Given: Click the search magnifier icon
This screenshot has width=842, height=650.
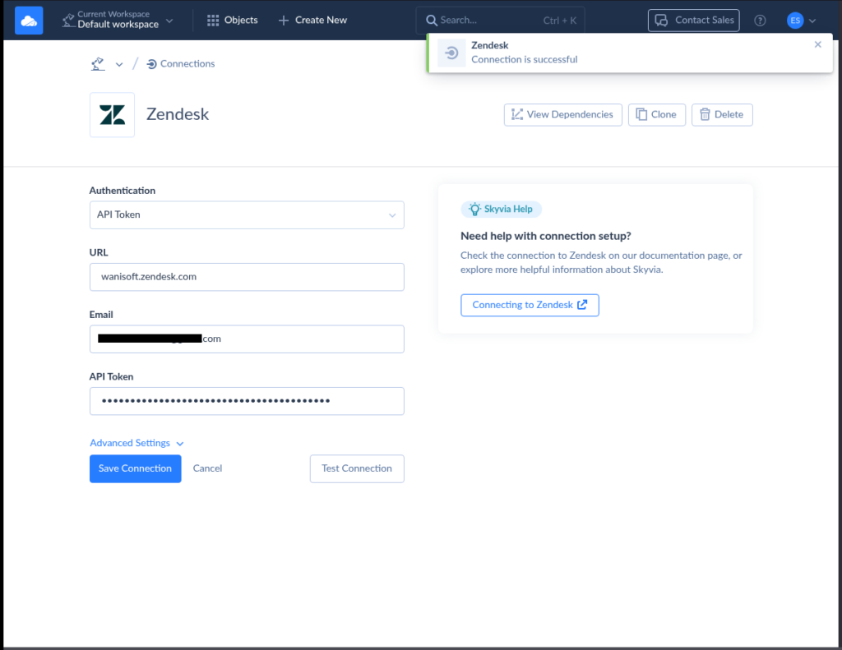Looking at the screenshot, I should pos(431,21).
